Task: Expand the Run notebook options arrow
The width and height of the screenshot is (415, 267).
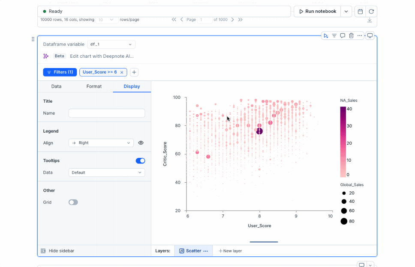Action: coord(346,12)
